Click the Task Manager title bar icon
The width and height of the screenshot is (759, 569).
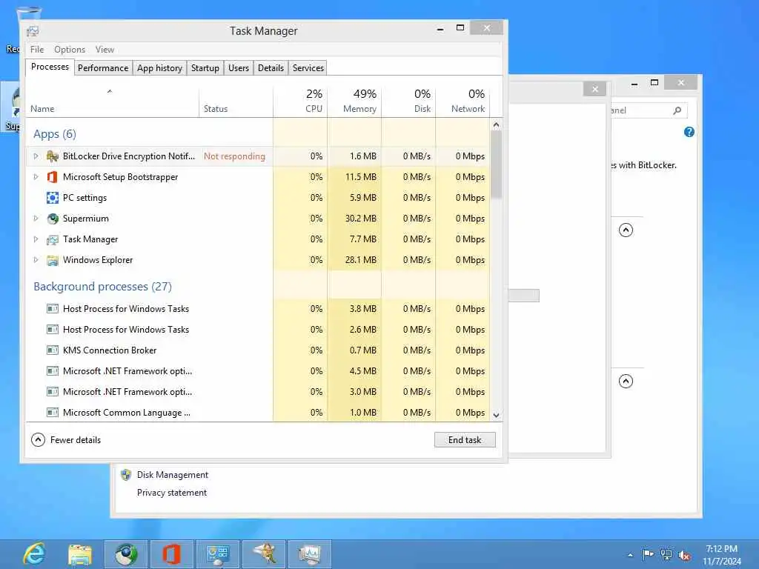[33, 31]
